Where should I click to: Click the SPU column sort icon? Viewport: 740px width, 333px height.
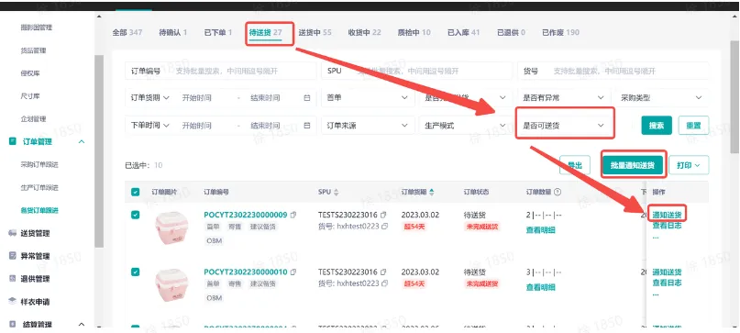pyautogui.click(x=337, y=193)
